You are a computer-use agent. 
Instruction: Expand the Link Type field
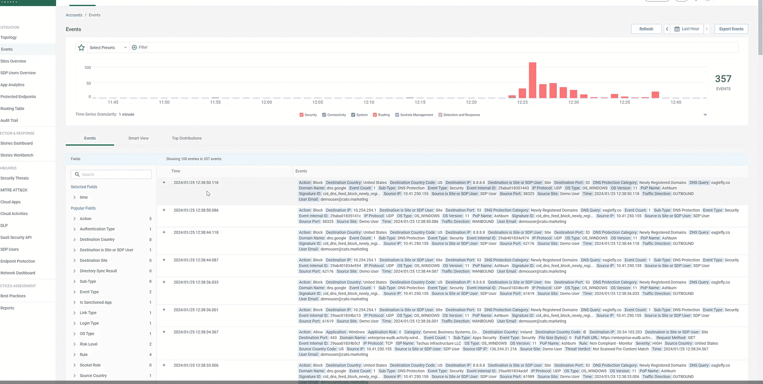75,313
